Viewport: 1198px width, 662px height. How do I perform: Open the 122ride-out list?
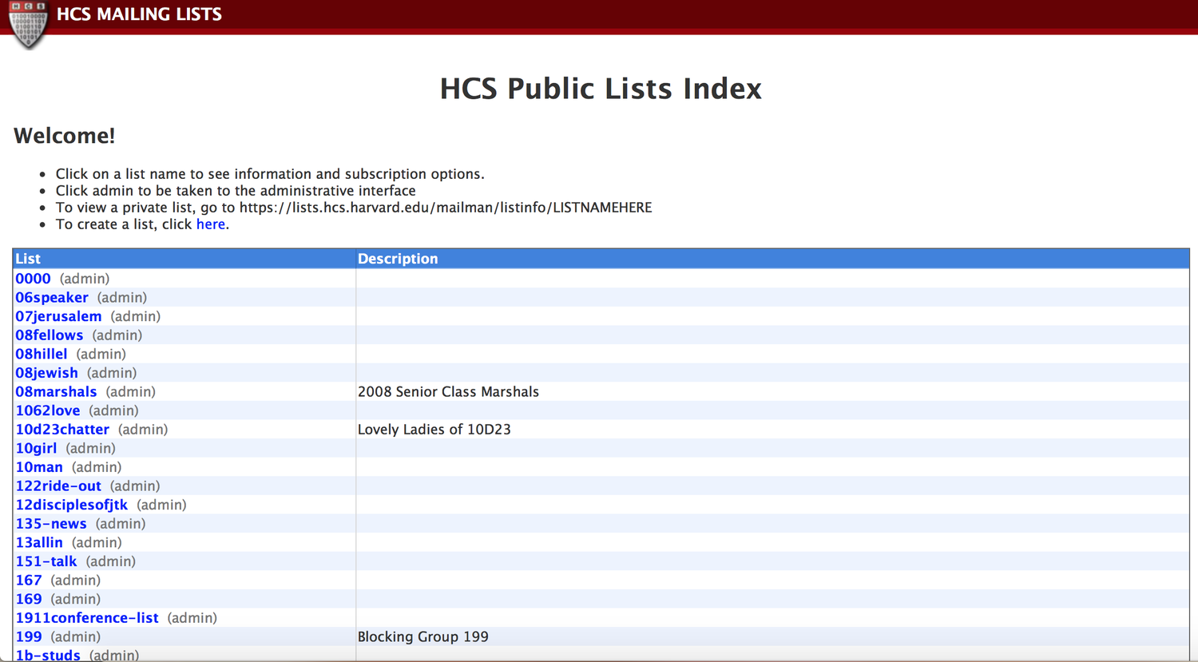point(58,486)
